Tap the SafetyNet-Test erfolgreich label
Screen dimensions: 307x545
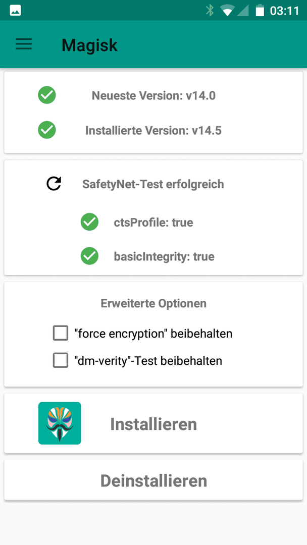coord(153,184)
